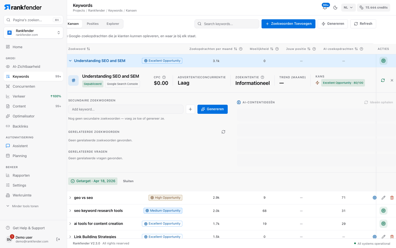Screen dimensions: 396x248
Task: Open the Backlinks section
Action: (34, 126)
